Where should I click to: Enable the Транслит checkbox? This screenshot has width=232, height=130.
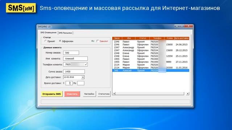(98, 41)
